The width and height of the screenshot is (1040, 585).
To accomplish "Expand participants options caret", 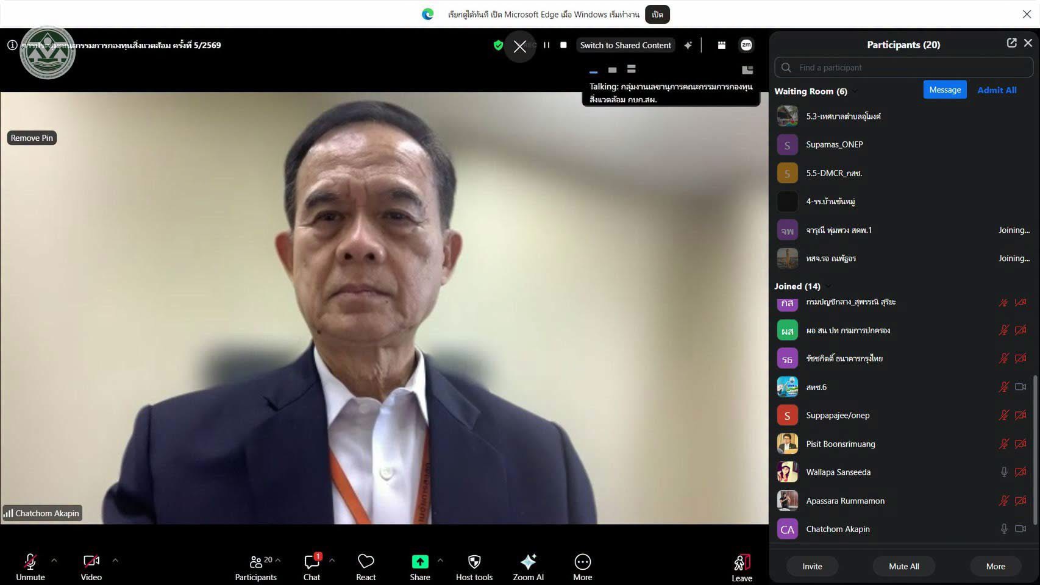I will pos(278,560).
